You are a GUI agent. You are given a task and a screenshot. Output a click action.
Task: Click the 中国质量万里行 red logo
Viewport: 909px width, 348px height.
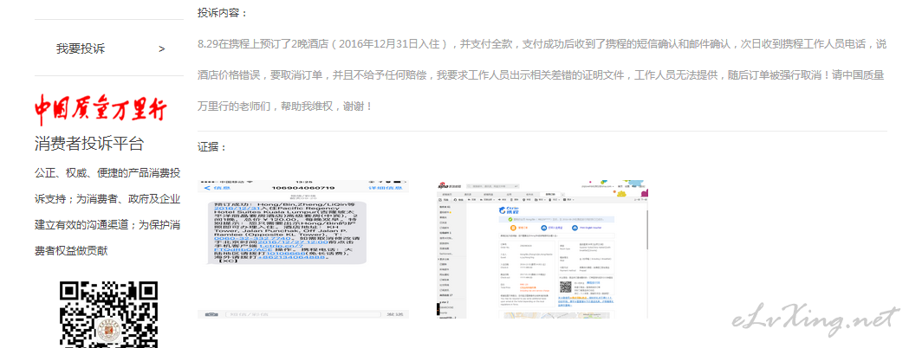click(101, 111)
